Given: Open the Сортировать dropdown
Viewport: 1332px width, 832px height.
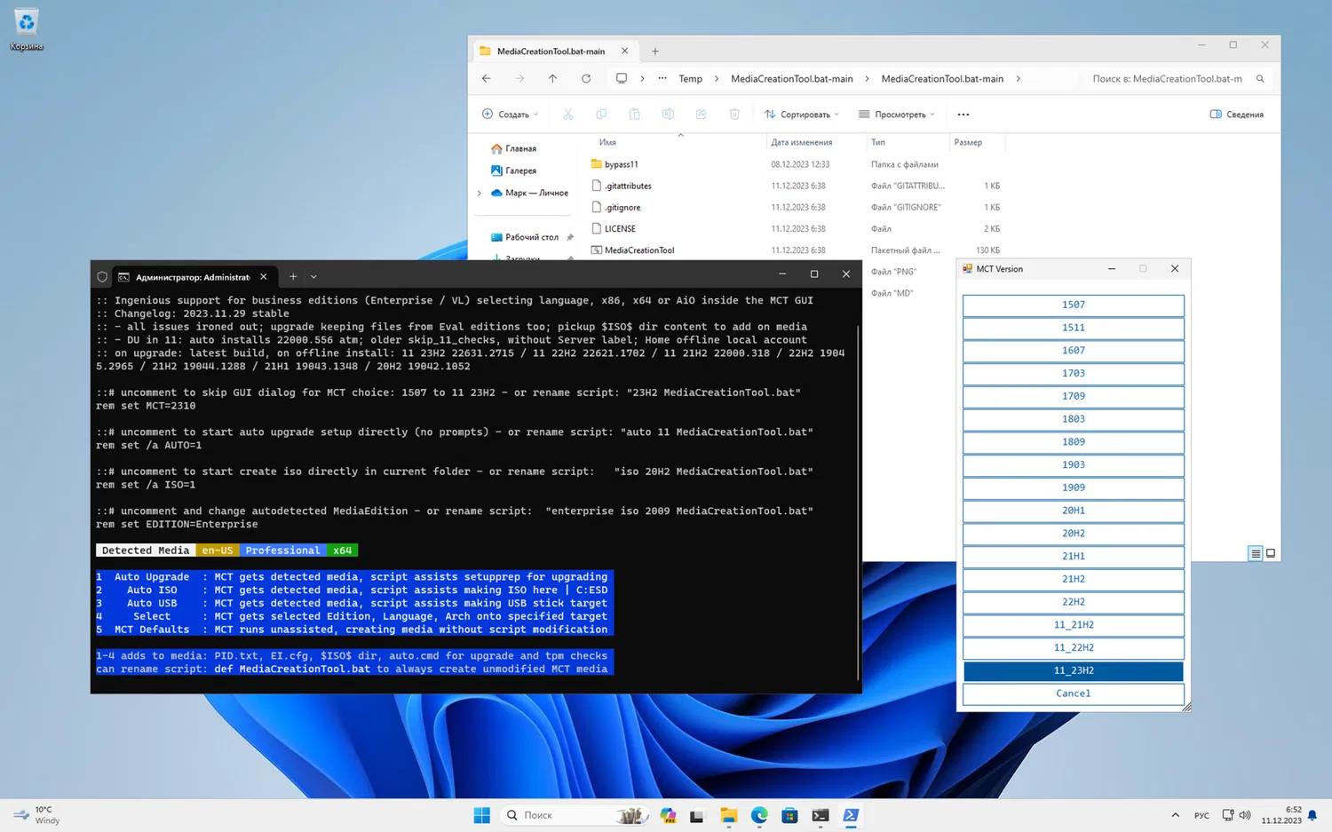Looking at the screenshot, I should coord(801,115).
